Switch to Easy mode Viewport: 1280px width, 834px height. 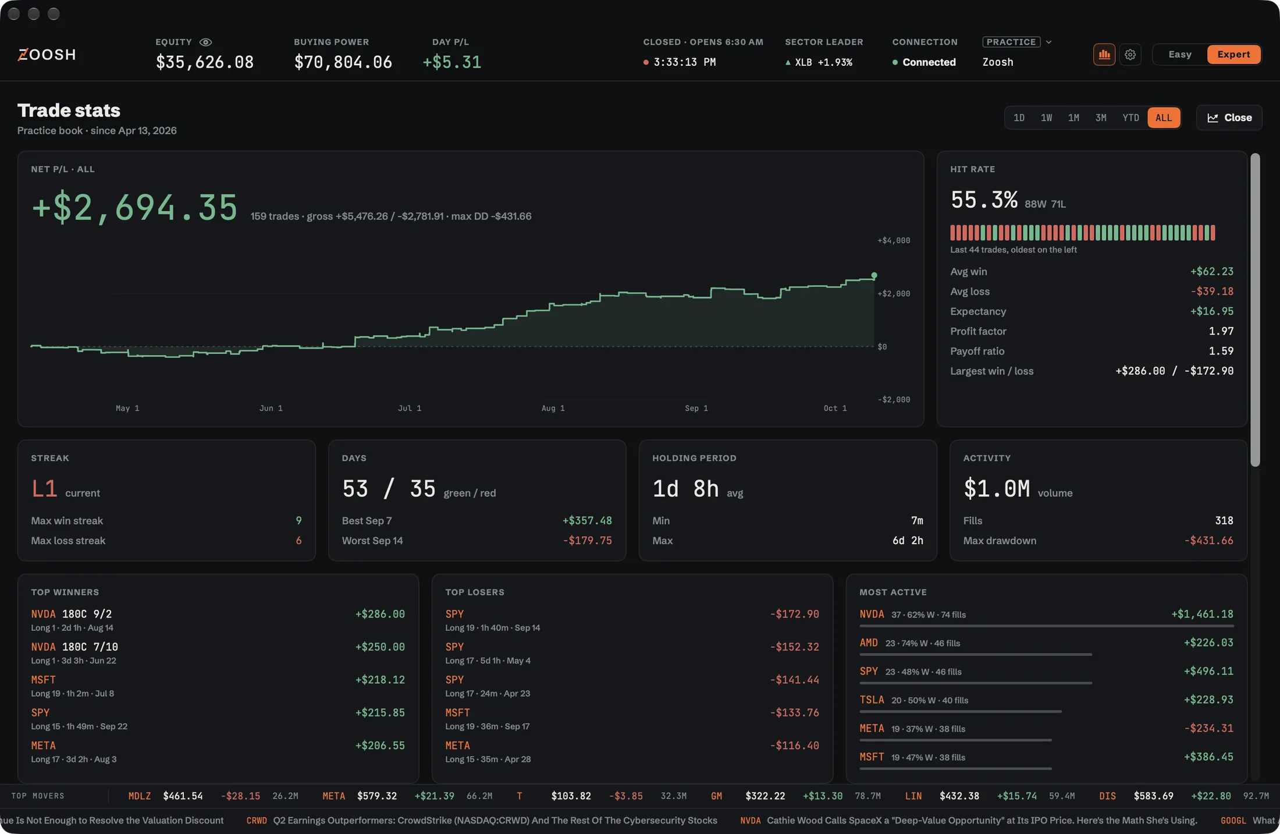pos(1180,54)
